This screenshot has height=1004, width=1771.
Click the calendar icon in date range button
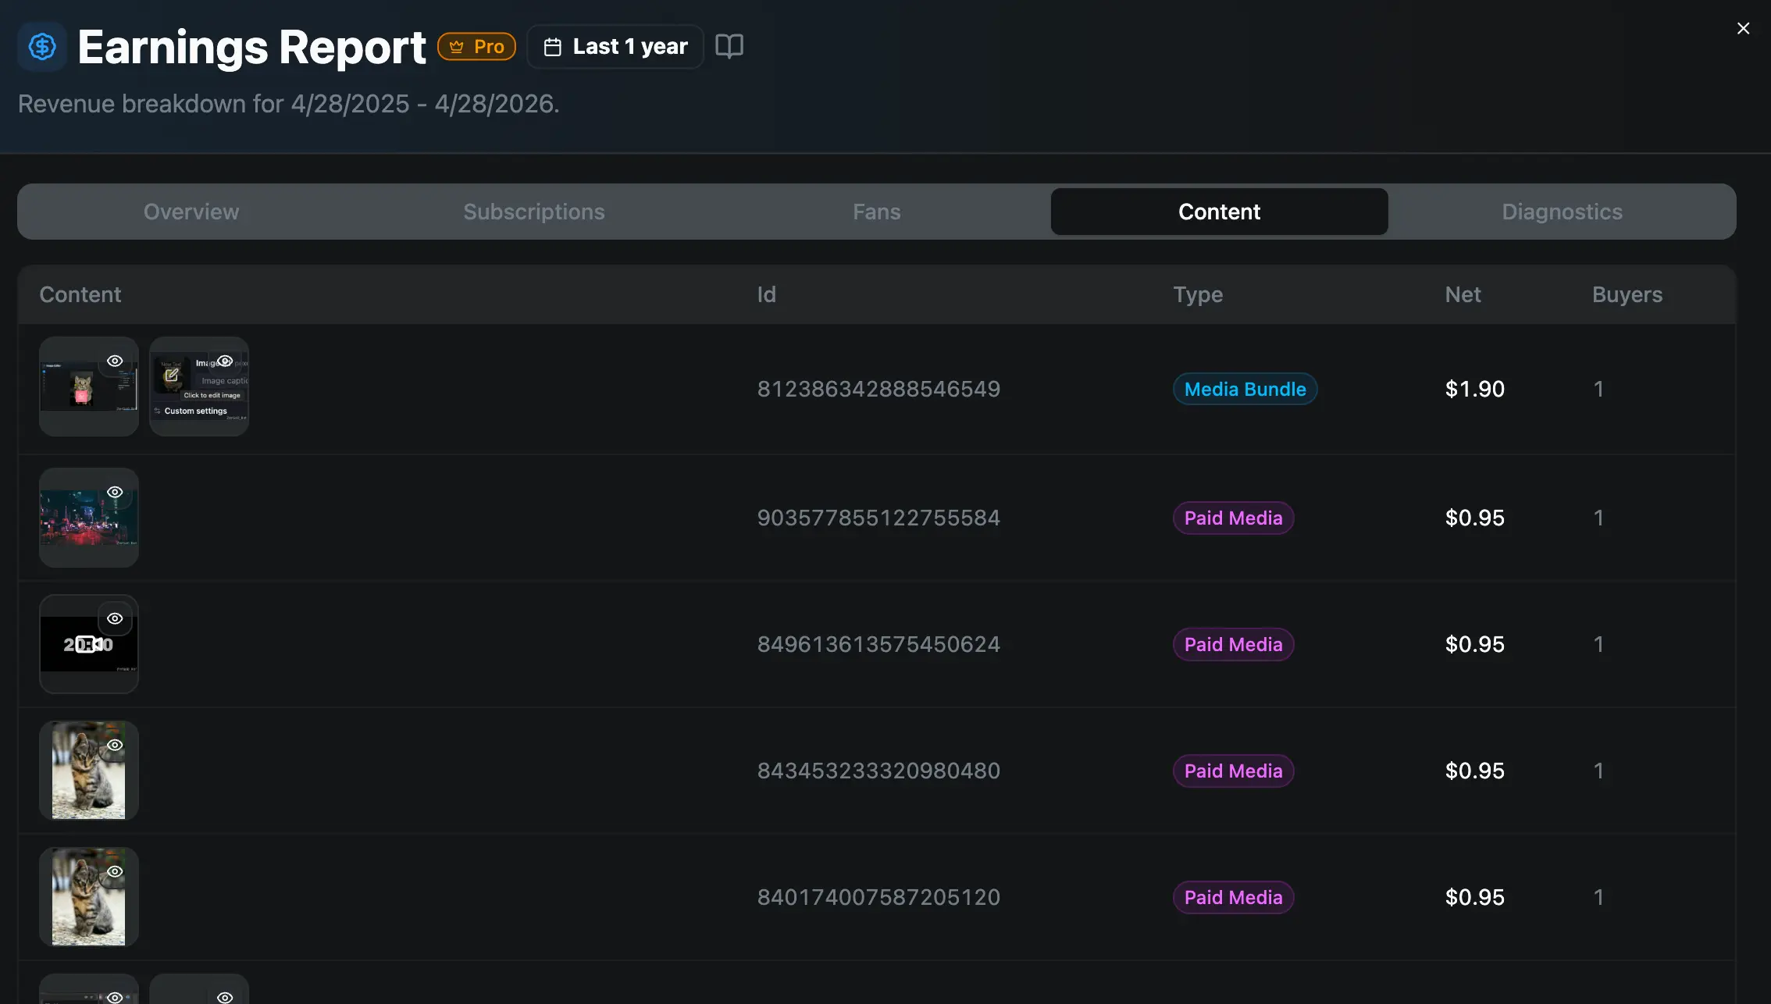coord(552,47)
